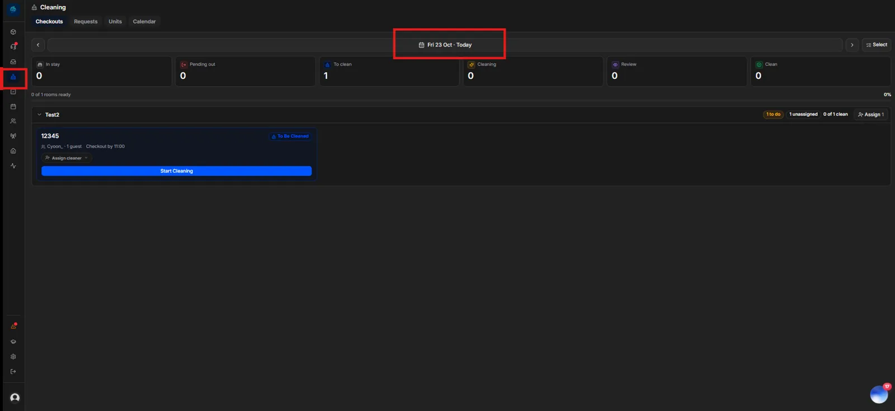Click the 1 unassigned badge

point(803,115)
